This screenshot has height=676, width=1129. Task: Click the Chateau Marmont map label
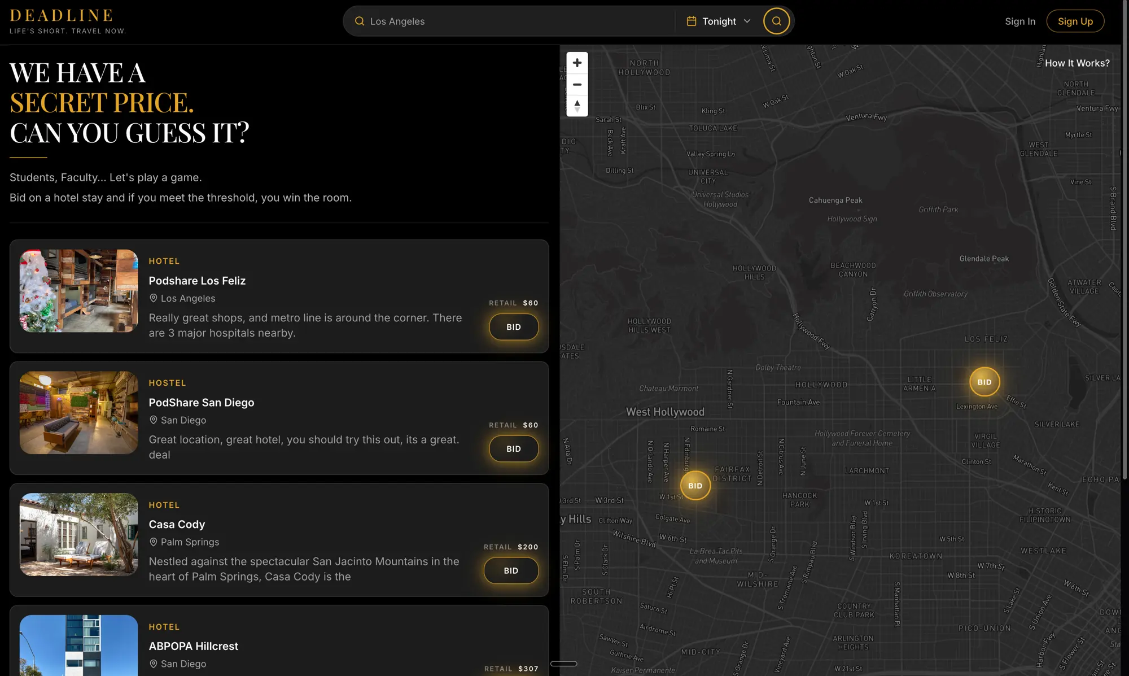pyautogui.click(x=668, y=389)
